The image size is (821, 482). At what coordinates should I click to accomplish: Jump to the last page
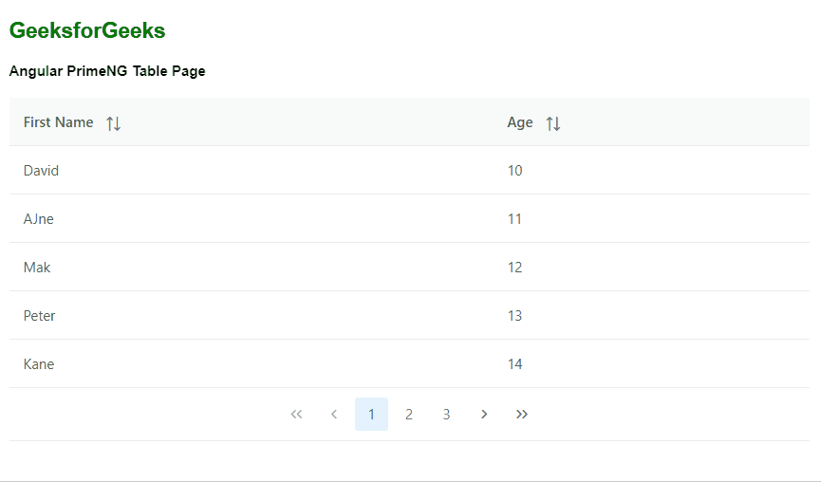[522, 415]
